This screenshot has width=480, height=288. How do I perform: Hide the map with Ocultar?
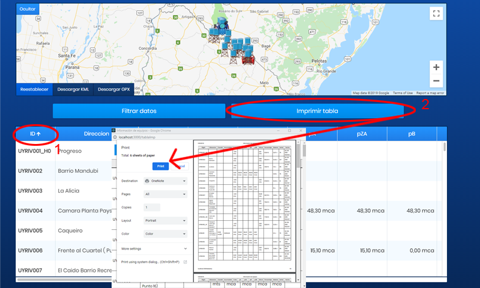click(28, 10)
